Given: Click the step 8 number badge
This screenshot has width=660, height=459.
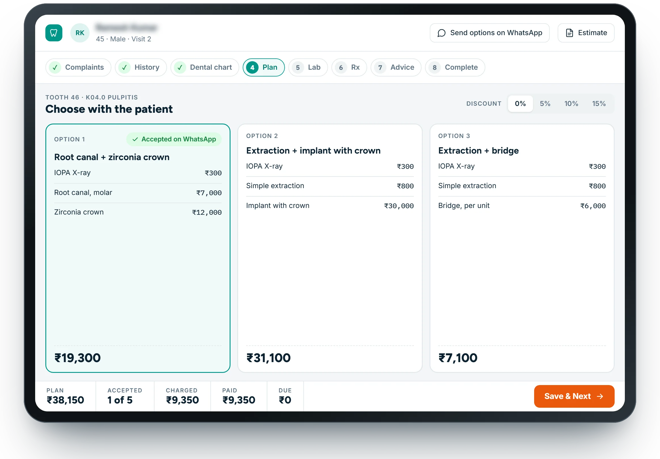Looking at the screenshot, I should [435, 67].
